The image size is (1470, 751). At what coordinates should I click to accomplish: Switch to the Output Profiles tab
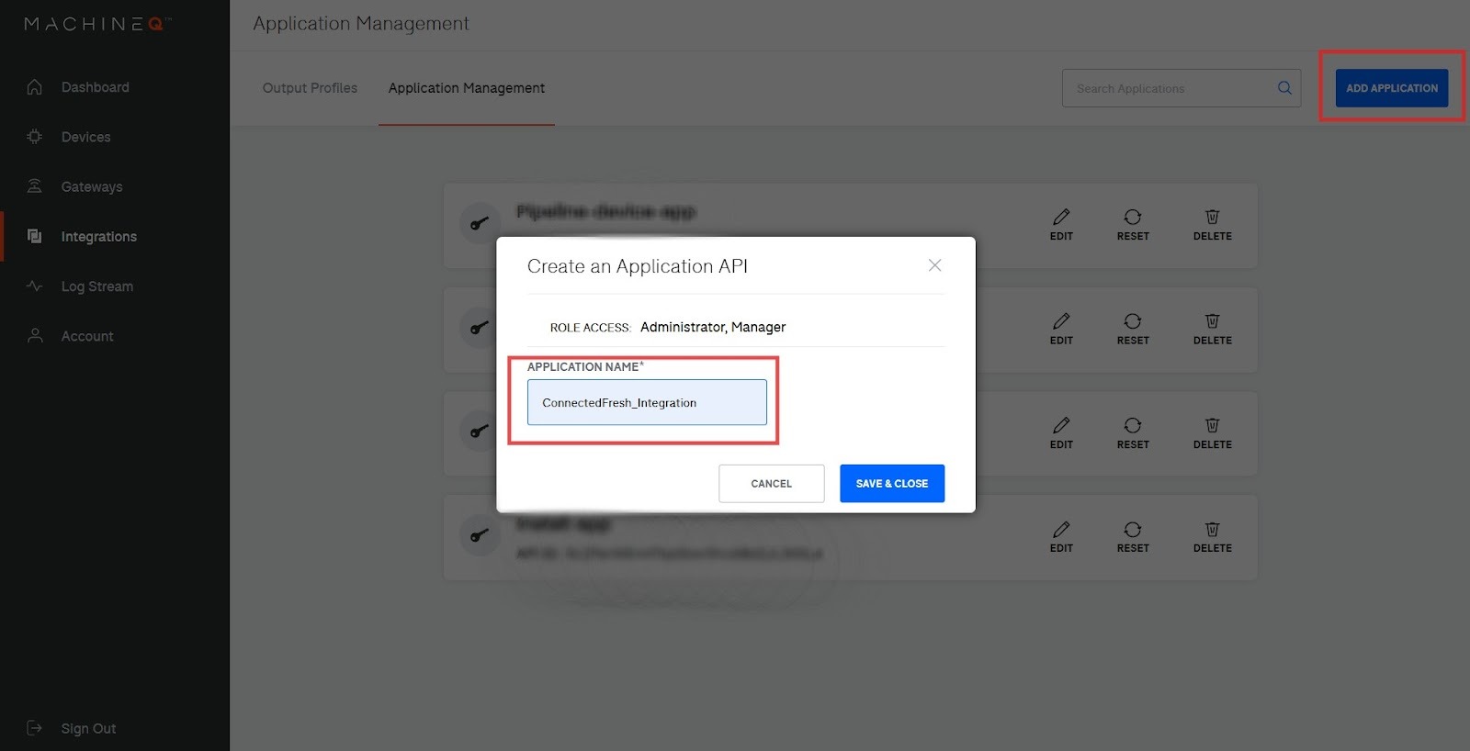310,88
